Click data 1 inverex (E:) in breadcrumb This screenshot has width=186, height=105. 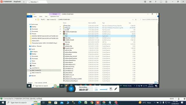point(51,20)
